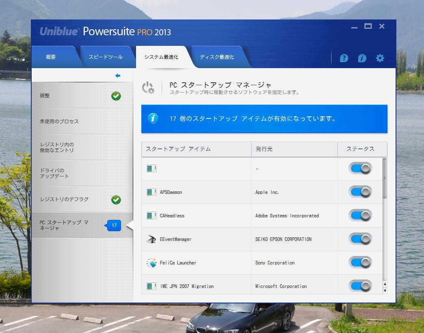The width and height of the screenshot is (424, 333).
Task: Select レジストリのデフラグ sidebar item
Action: click(x=82, y=199)
